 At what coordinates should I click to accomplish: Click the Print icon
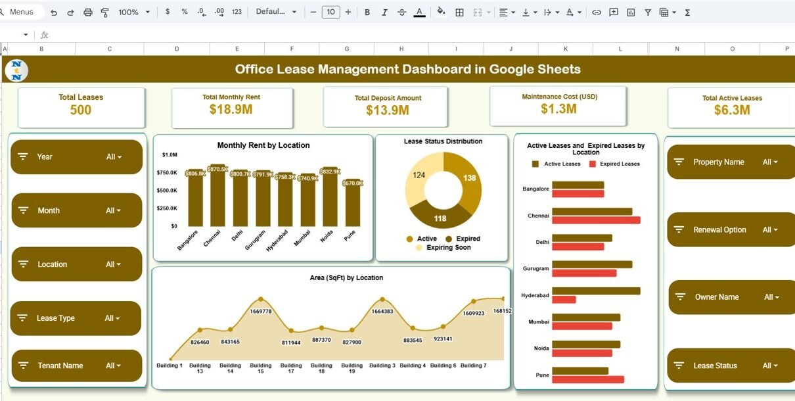pyautogui.click(x=87, y=12)
